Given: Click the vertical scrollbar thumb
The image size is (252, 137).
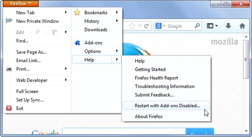Looking at the screenshot, I should coord(246,60).
